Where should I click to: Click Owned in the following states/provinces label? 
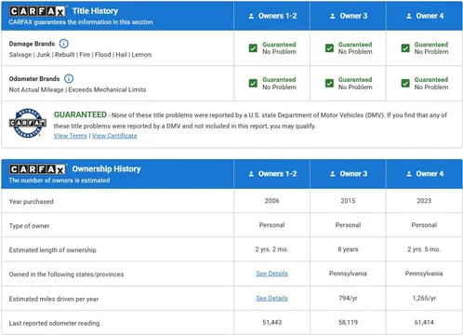click(66, 275)
